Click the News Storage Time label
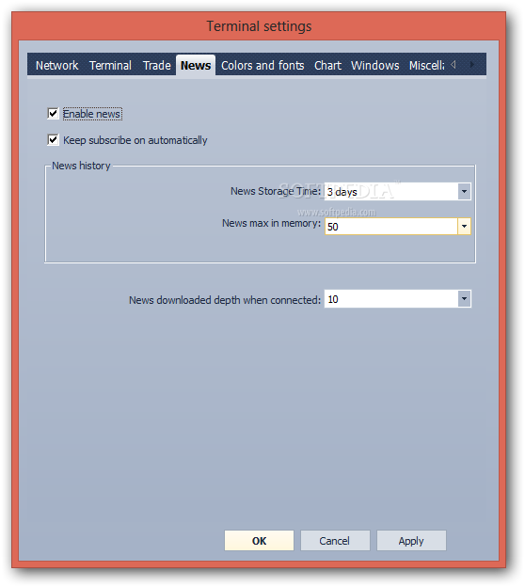This screenshot has height=587, width=525. coord(276,191)
